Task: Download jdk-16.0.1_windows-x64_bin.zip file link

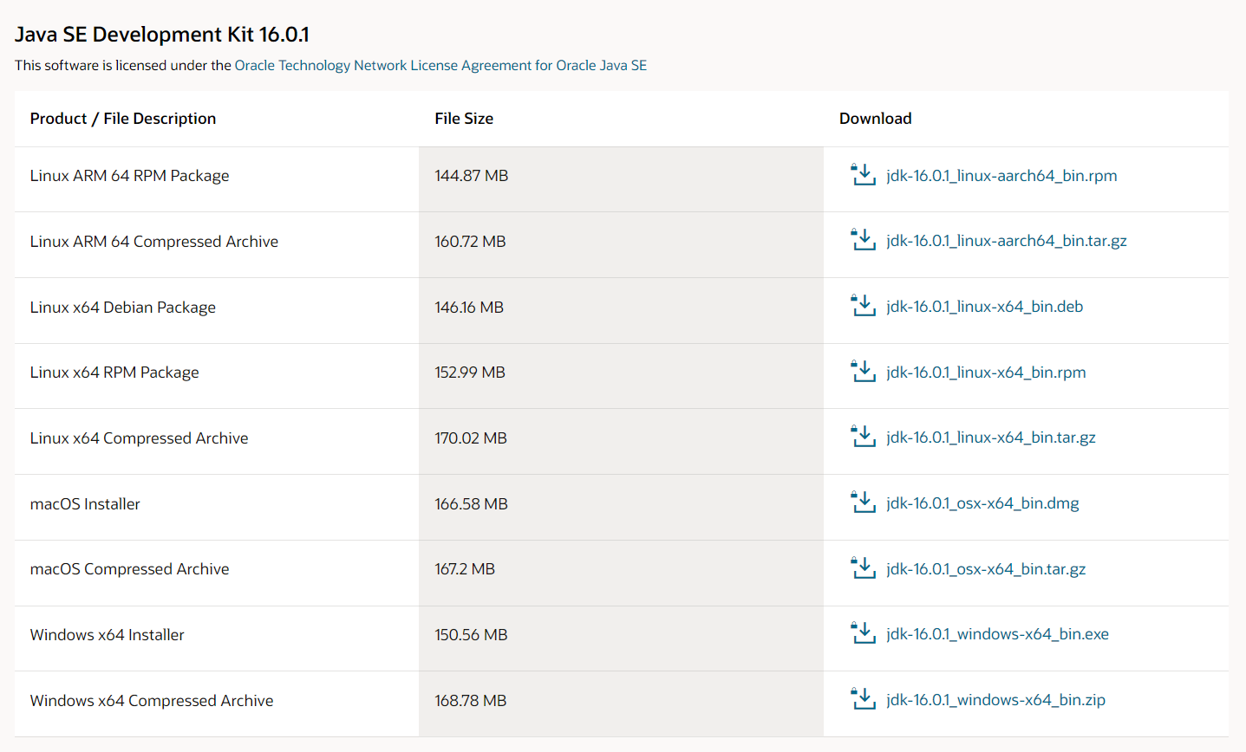Action: point(995,700)
